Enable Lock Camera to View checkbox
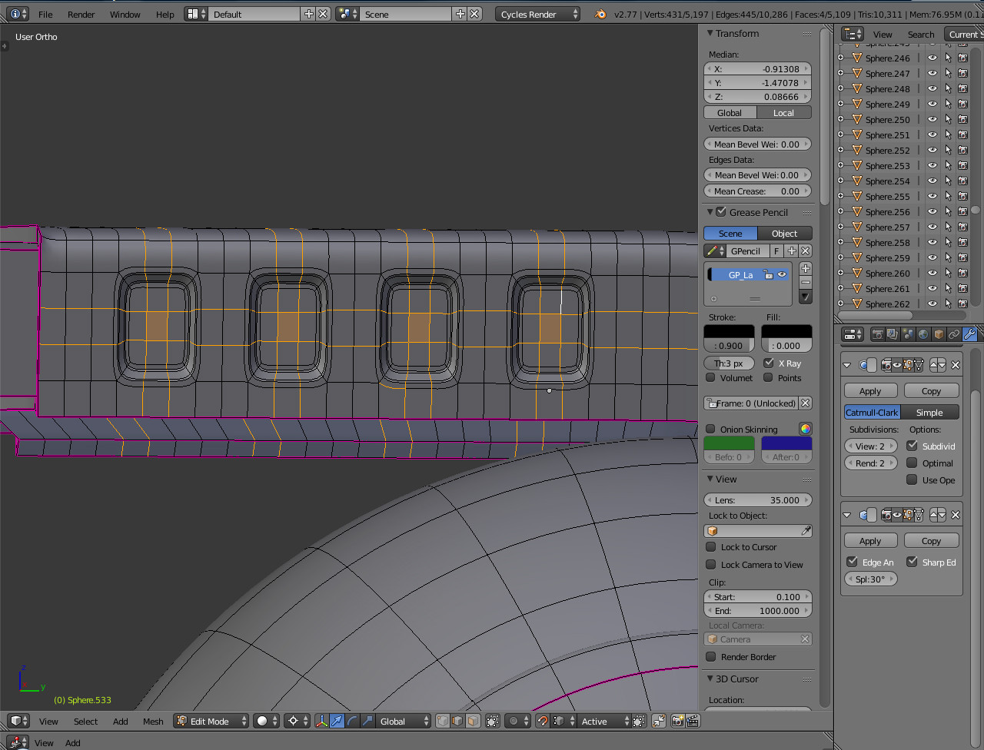The image size is (984, 750). click(711, 565)
